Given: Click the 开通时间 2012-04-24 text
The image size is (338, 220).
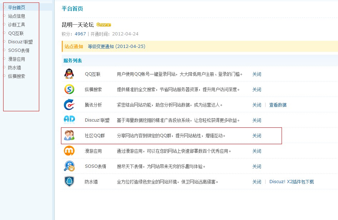Looking at the screenshot, I should pos(115,34).
